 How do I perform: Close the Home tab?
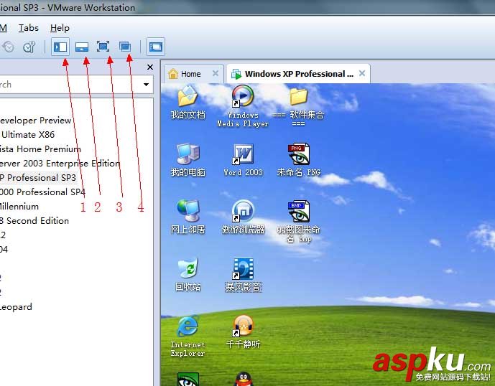[216, 73]
